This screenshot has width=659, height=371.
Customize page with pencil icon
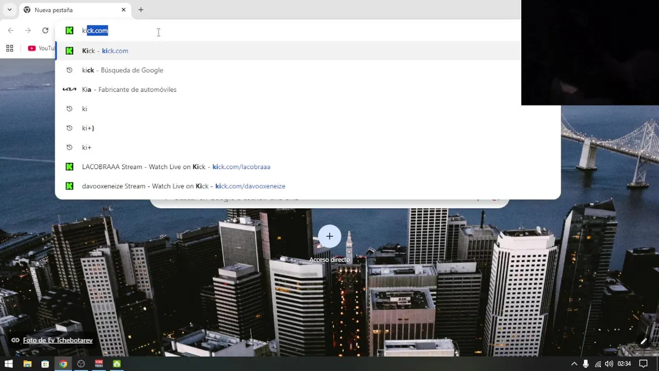[x=644, y=341]
